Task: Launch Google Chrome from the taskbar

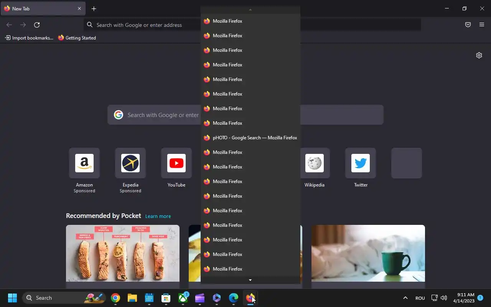Action: (x=115, y=298)
